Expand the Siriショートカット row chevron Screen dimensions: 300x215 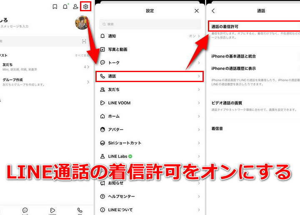point(199,143)
